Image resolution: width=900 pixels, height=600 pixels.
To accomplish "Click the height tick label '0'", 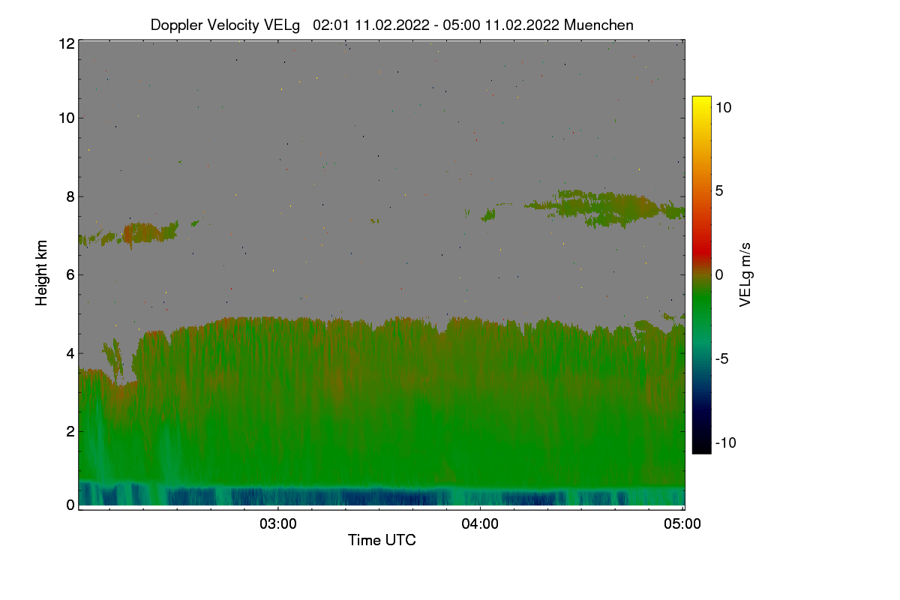I will tap(70, 505).
